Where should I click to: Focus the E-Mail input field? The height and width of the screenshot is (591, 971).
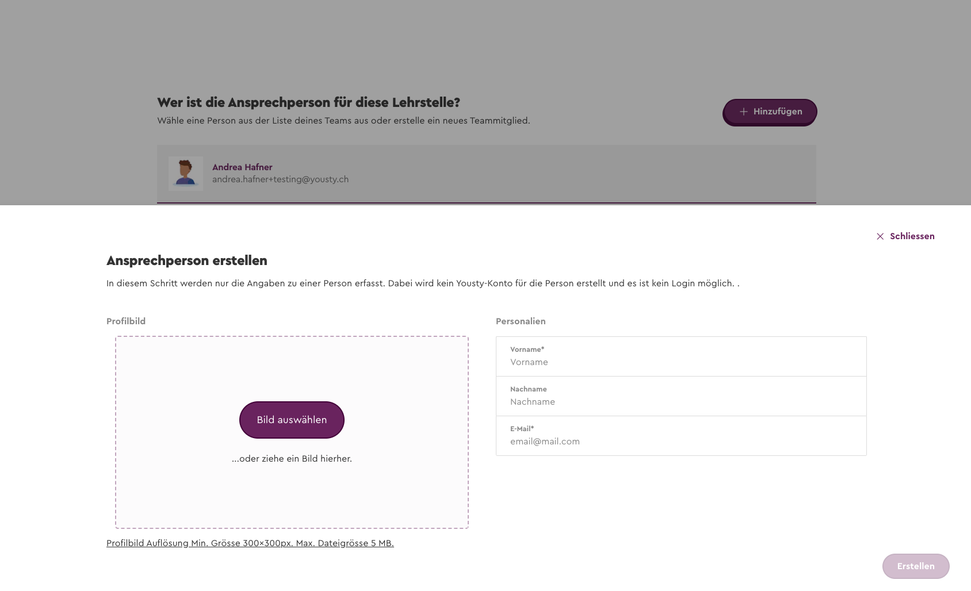pos(681,436)
